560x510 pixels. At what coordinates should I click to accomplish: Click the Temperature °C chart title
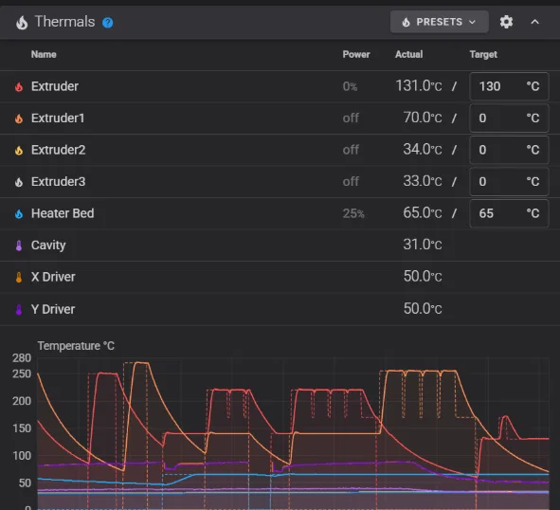[76, 346]
